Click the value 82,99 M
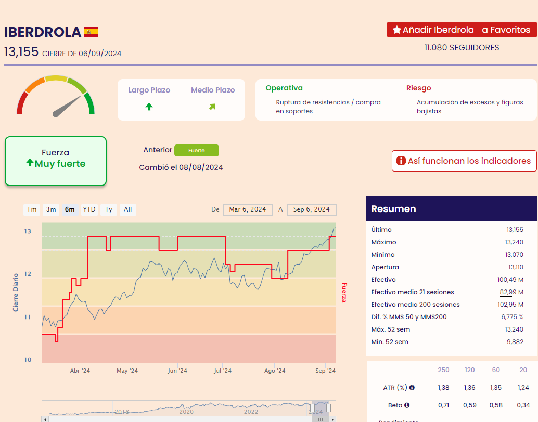This screenshot has width=538, height=422. pyautogui.click(x=511, y=292)
